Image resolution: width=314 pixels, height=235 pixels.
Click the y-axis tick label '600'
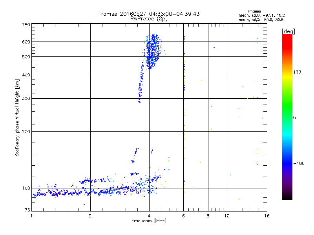coord(26,42)
